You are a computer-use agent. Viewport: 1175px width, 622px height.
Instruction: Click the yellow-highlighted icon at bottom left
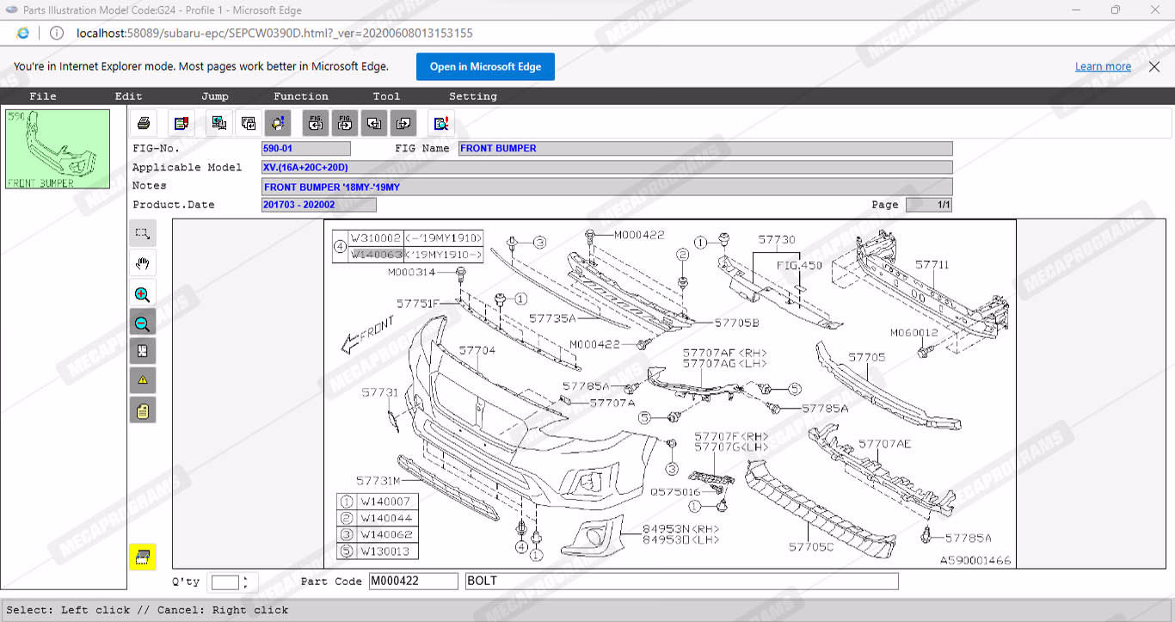coord(143,557)
